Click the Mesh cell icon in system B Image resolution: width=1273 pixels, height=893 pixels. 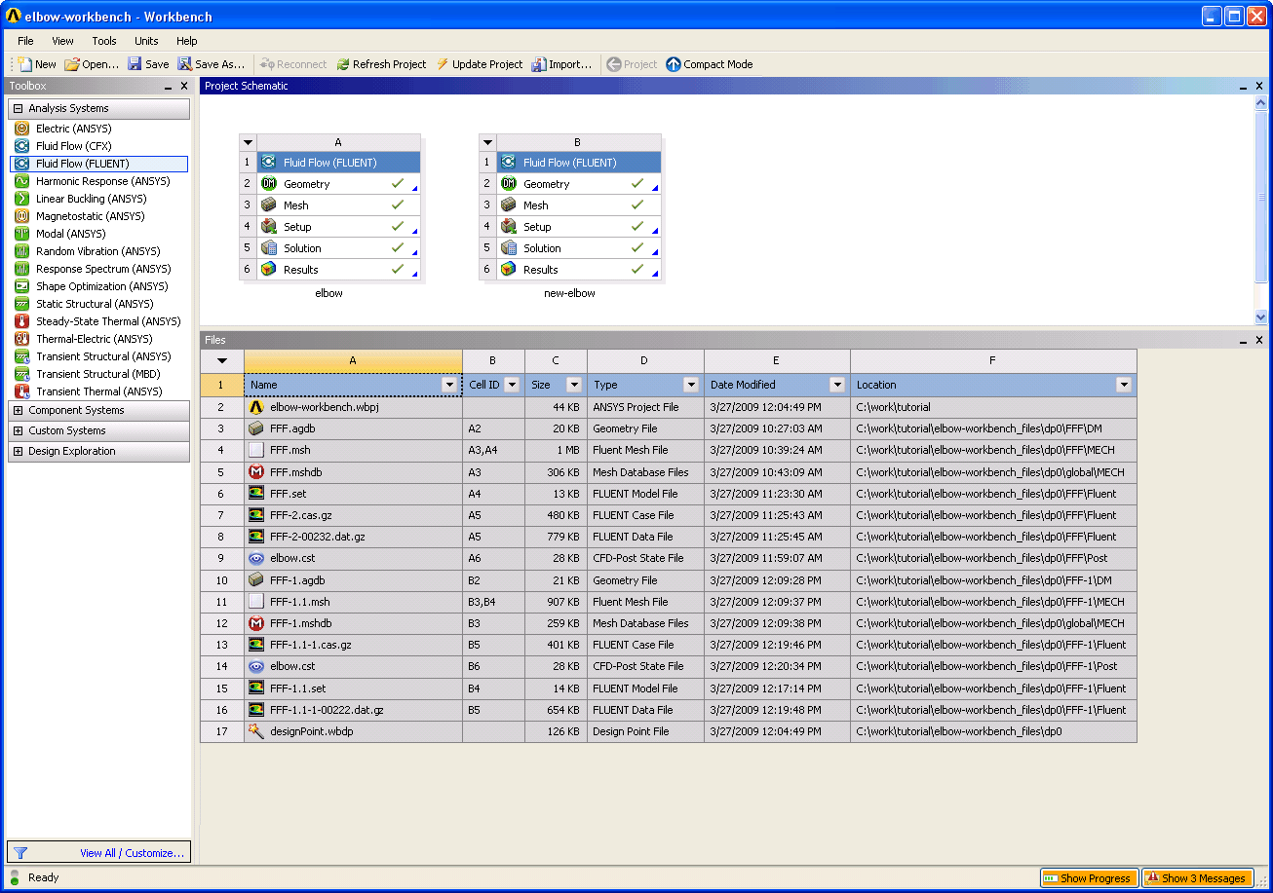click(509, 205)
